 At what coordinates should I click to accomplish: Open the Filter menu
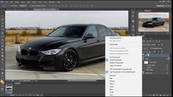pyautogui.click(x=40, y=2)
